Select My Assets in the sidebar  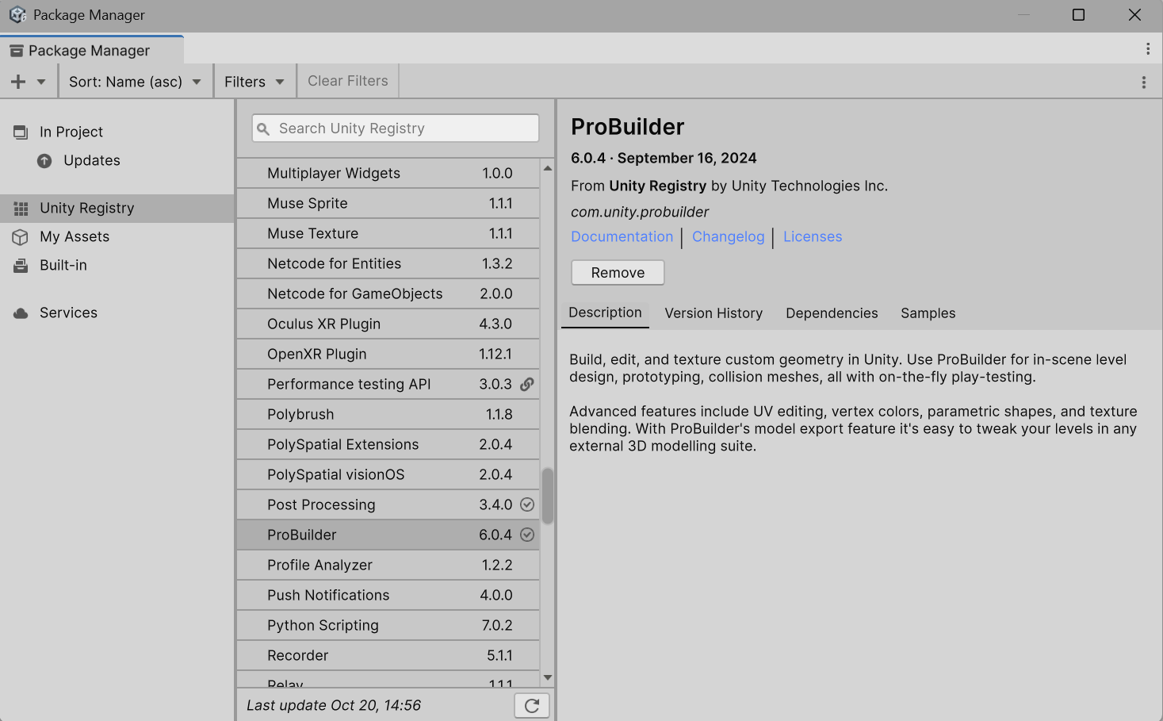117,236
